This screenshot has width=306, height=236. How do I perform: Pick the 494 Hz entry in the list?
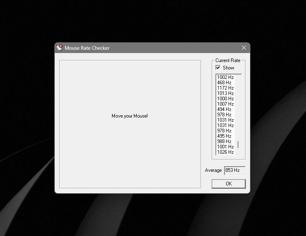coord(224,109)
